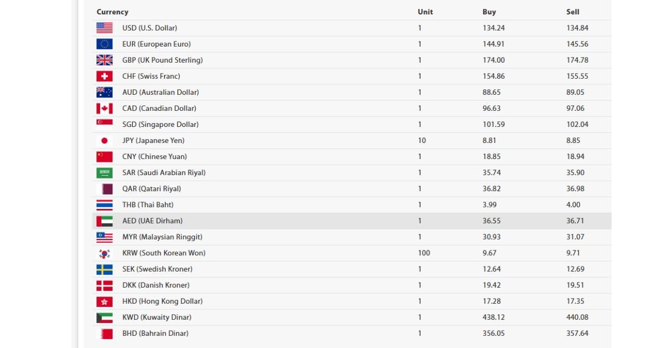The image size is (665, 348).
Task: Select the BHD (Bahrain Dinar) label
Action: point(155,333)
